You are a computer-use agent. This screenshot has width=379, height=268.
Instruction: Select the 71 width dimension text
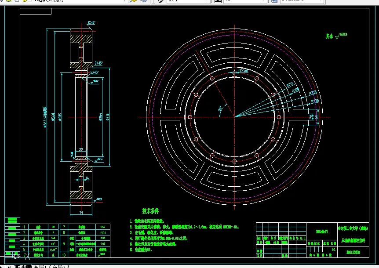pyautogui.click(x=81, y=213)
